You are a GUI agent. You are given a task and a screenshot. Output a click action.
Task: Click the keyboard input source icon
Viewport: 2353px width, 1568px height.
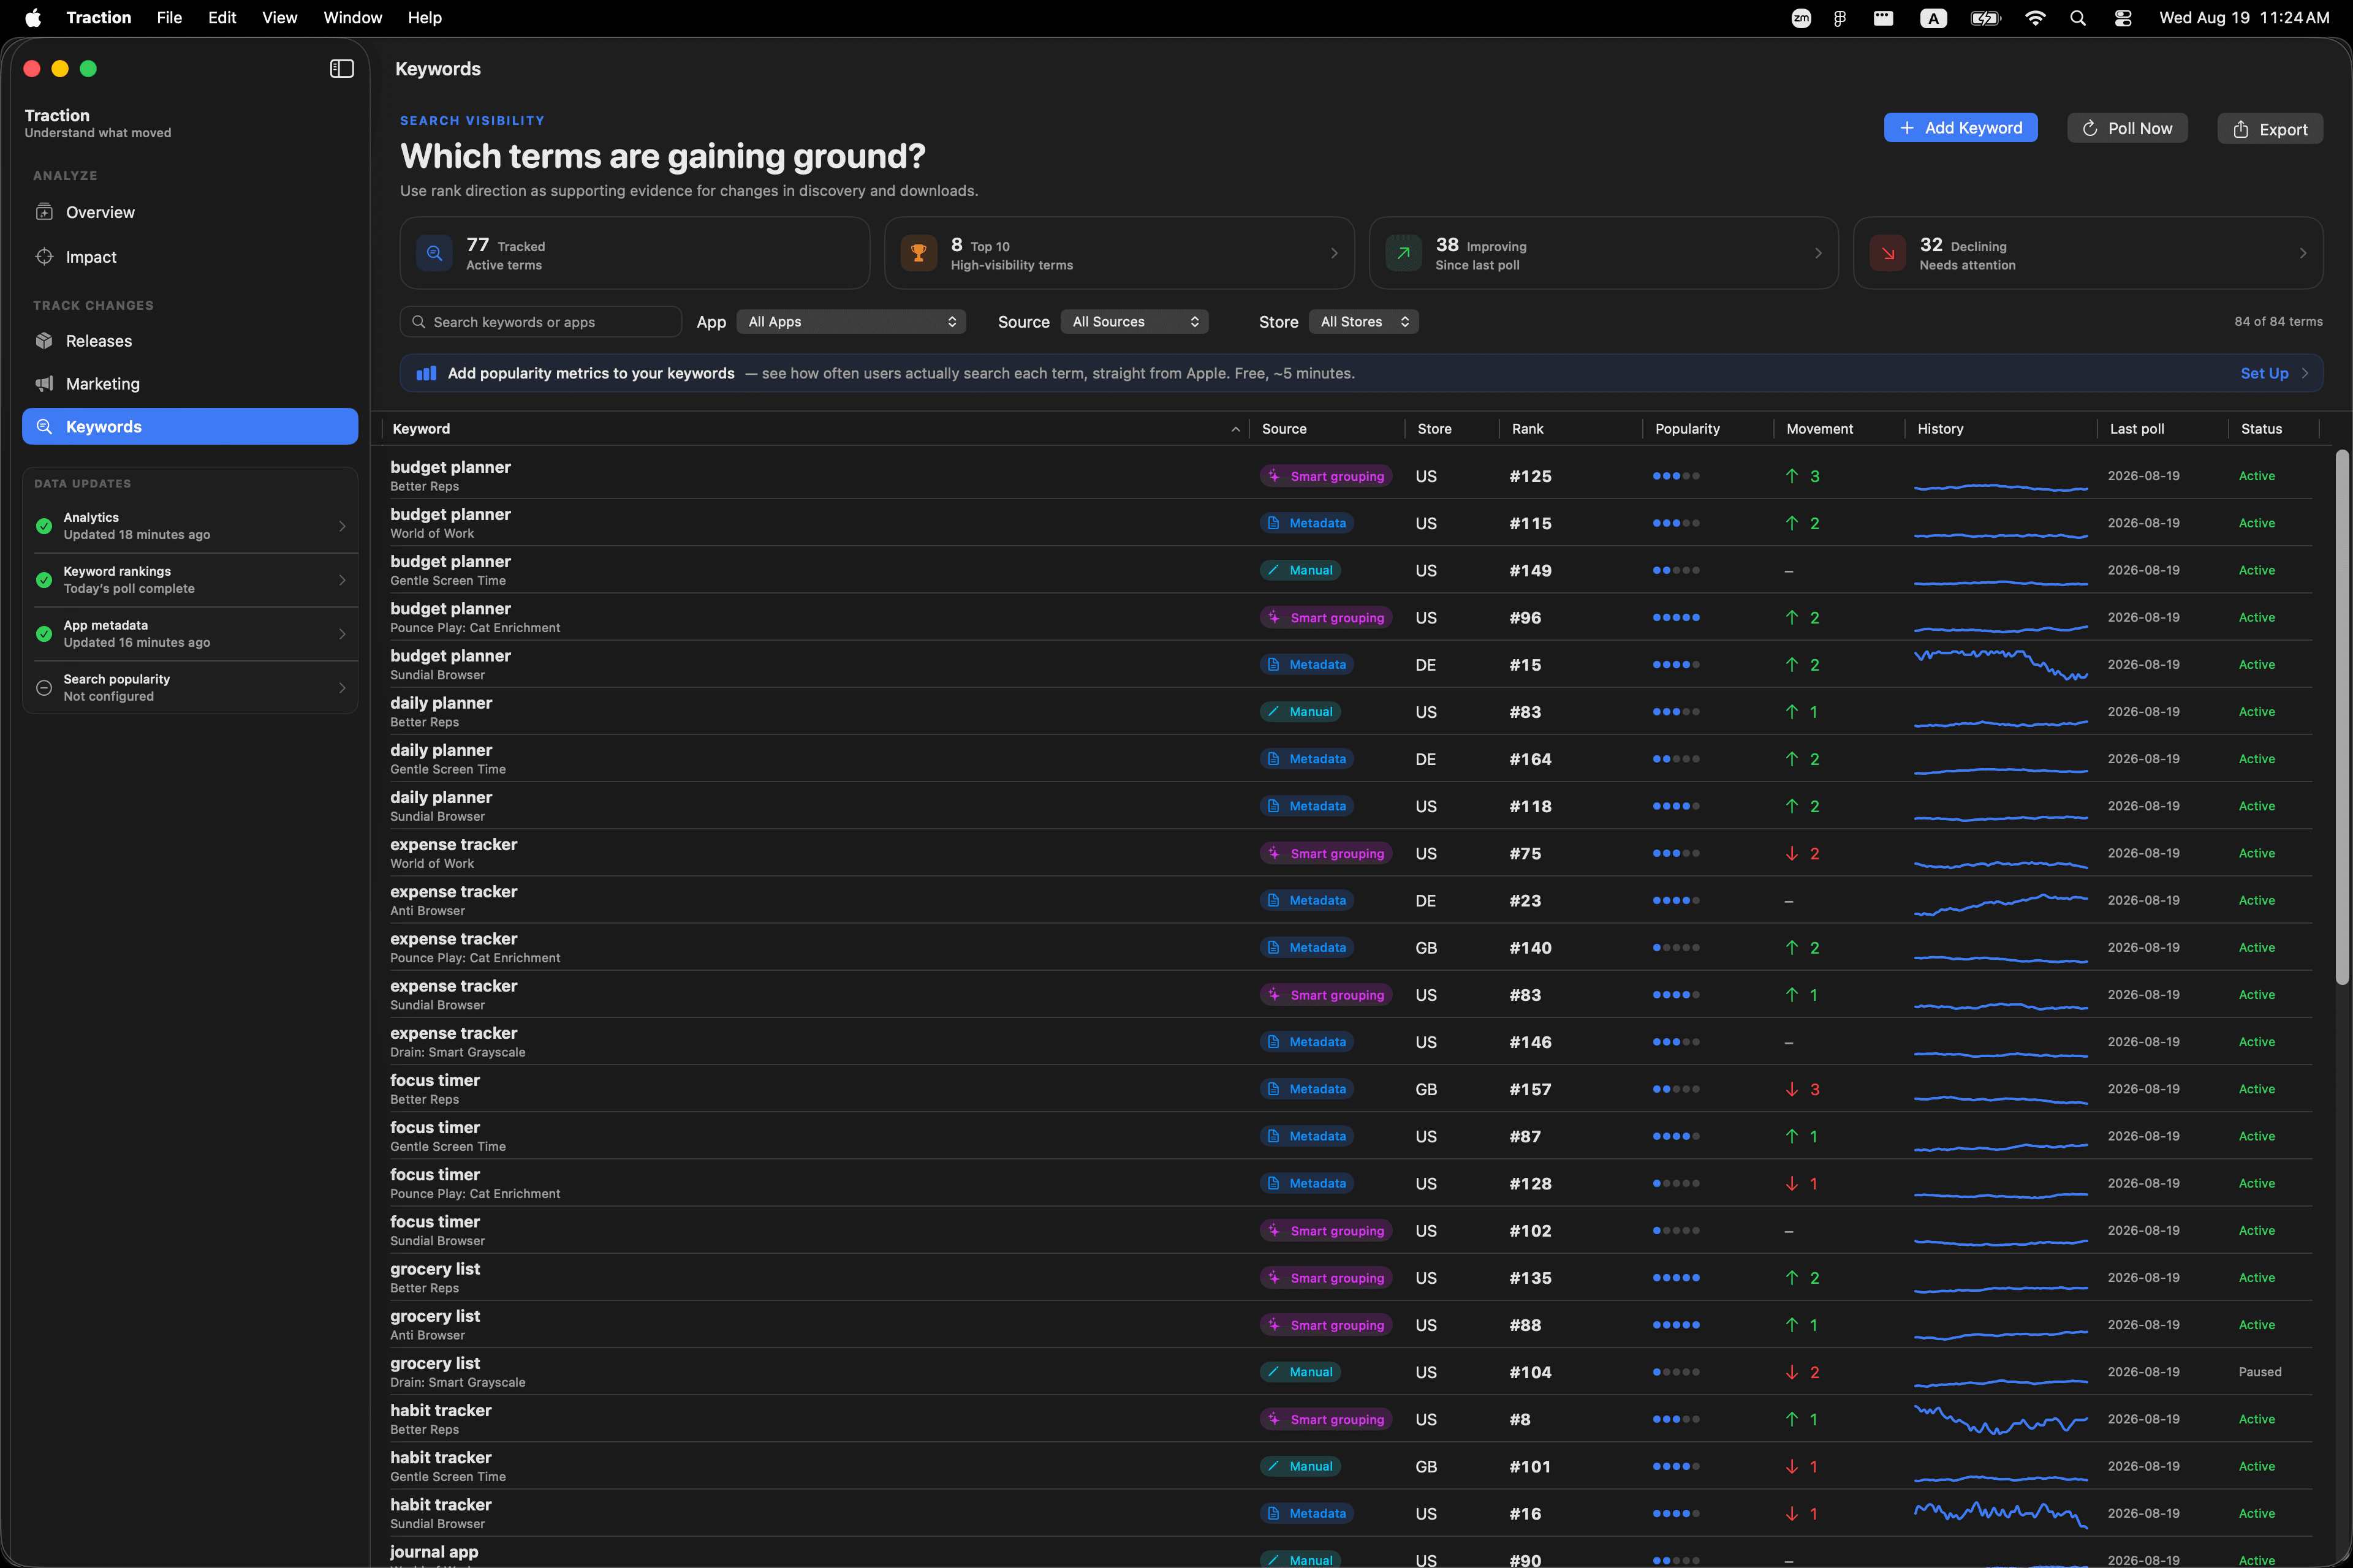pos(1934,18)
